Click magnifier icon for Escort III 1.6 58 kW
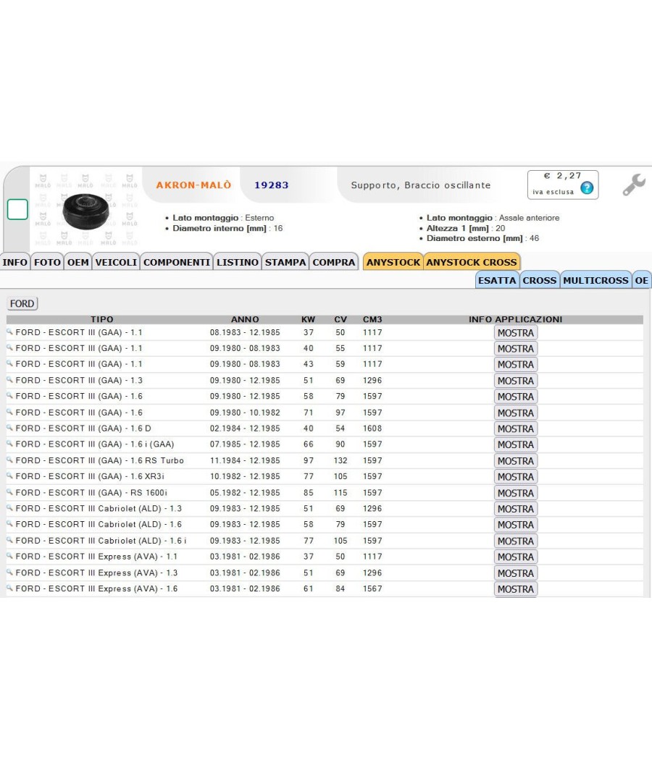Viewport: 652px width, 760px height. (9, 396)
